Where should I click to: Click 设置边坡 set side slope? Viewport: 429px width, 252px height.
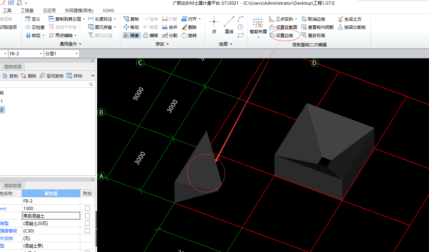point(281,35)
